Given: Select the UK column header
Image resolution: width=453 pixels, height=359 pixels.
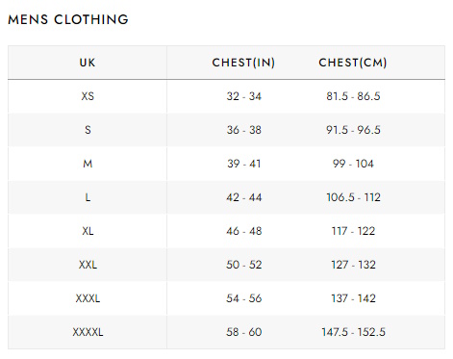Looking at the screenshot, I should tap(88, 63).
